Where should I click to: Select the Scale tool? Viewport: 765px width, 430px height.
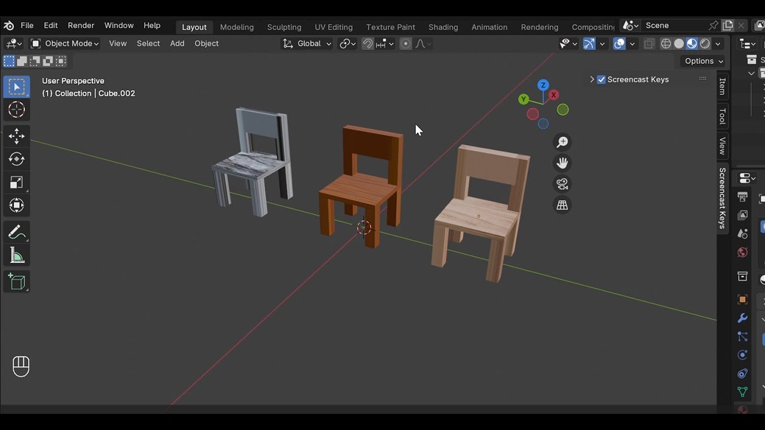tap(17, 182)
